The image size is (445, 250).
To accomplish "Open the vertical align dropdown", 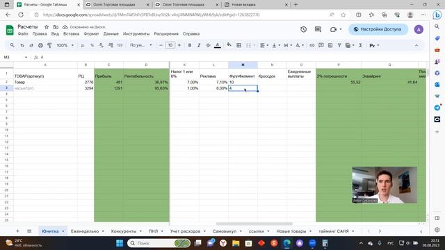I will [276, 45].
